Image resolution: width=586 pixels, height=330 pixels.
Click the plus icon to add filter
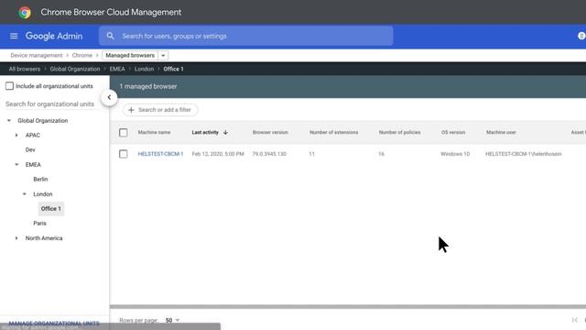(131, 110)
